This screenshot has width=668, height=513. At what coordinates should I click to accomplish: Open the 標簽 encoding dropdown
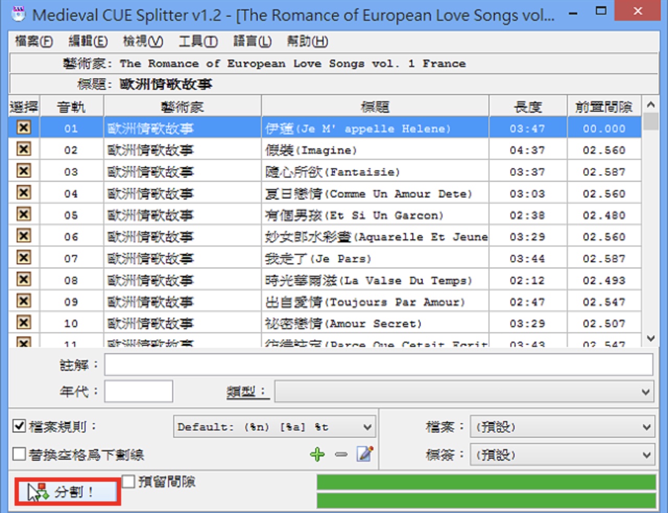click(x=563, y=454)
